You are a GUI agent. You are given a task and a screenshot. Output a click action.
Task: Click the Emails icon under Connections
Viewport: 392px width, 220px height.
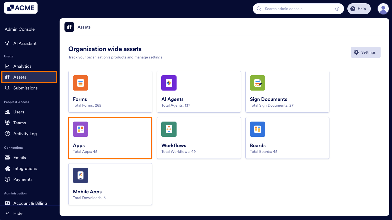point(7,157)
